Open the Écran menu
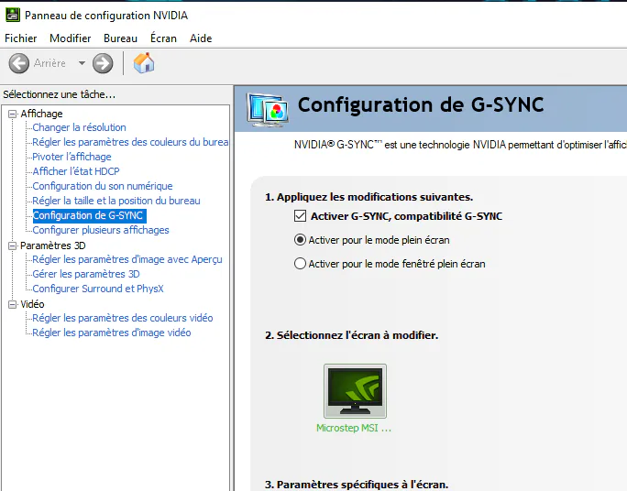The width and height of the screenshot is (627, 491). 163,38
